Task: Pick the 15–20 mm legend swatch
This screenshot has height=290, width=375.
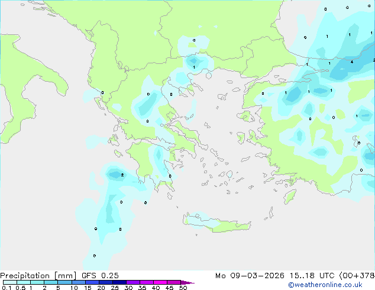Action: [92, 282]
